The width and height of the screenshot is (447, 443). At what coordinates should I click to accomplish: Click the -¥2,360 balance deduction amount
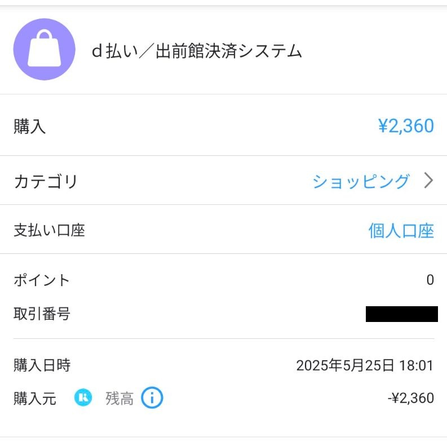point(411,399)
